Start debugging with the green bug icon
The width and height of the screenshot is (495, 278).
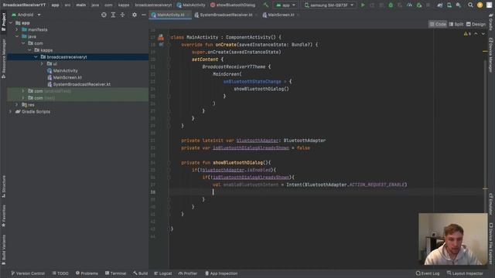[x=391, y=5]
